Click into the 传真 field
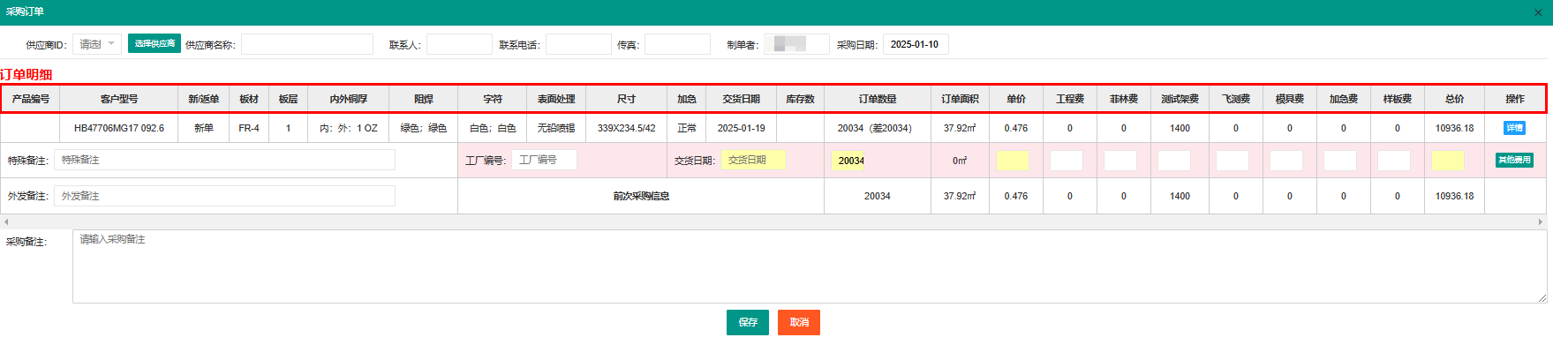1553x360 pixels. coord(677,44)
